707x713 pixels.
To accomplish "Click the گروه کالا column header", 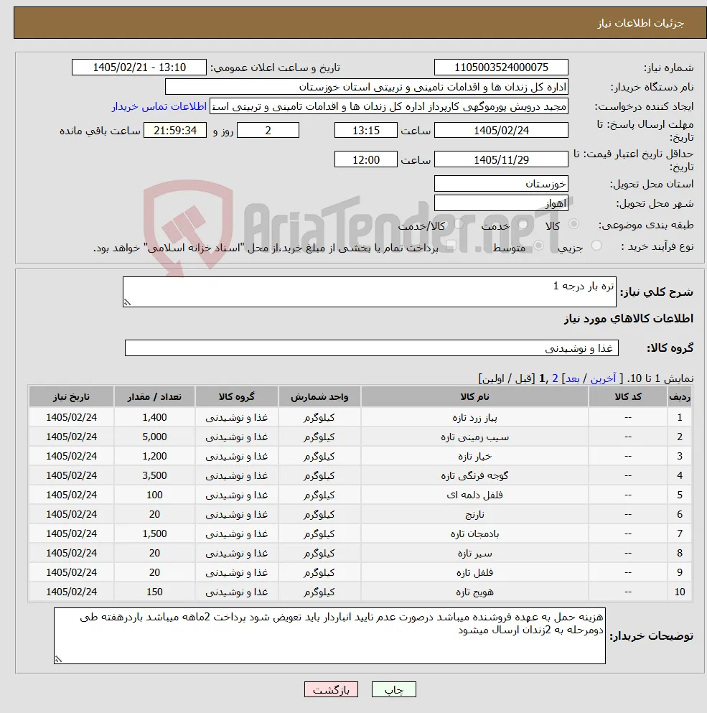I will [x=236, y=396].
